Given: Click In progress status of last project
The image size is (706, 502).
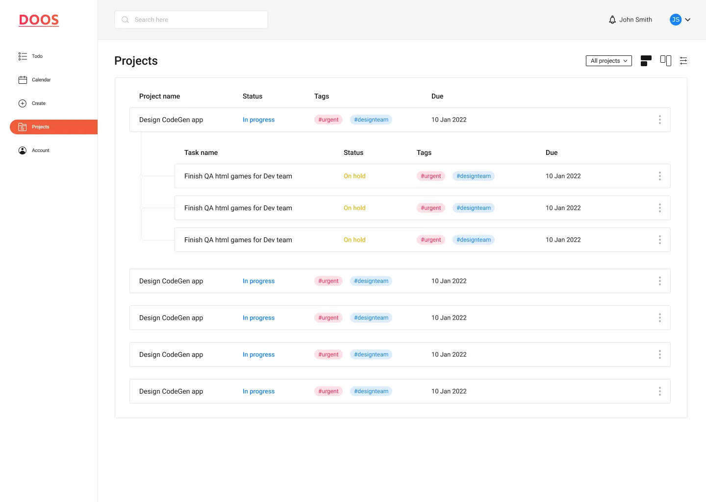Looking at the screenshot, I should click(x=258, y=391).
